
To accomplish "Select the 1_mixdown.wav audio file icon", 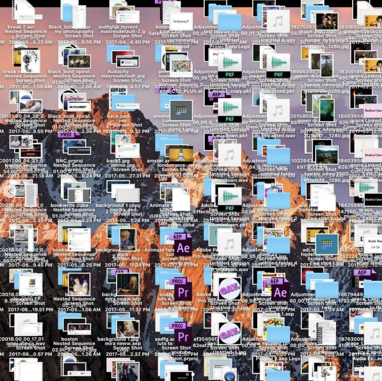I will [x=230, y=155].
